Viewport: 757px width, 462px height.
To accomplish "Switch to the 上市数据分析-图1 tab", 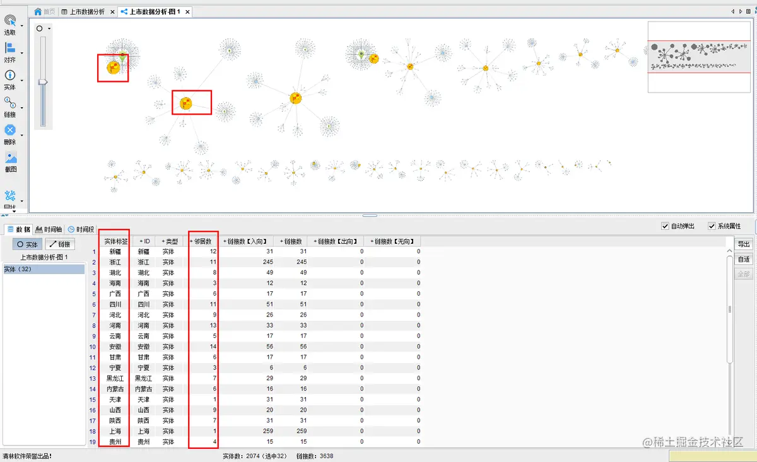I will pos(155,12).
